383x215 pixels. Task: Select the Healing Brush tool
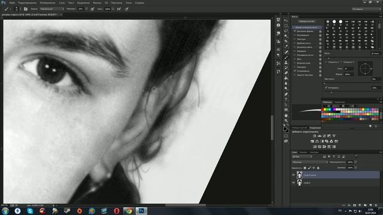(286, 52)
